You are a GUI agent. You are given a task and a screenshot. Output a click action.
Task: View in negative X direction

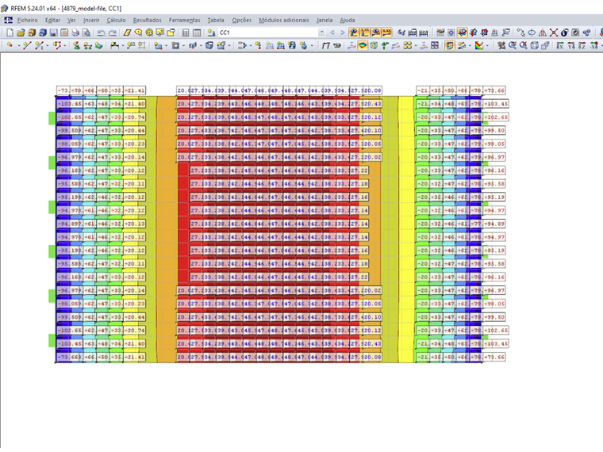click(x=593, y=45)
